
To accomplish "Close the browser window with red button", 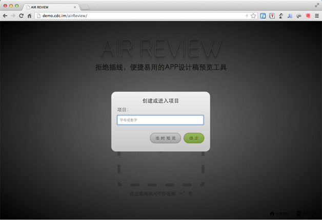I will [x=5, y=6].
